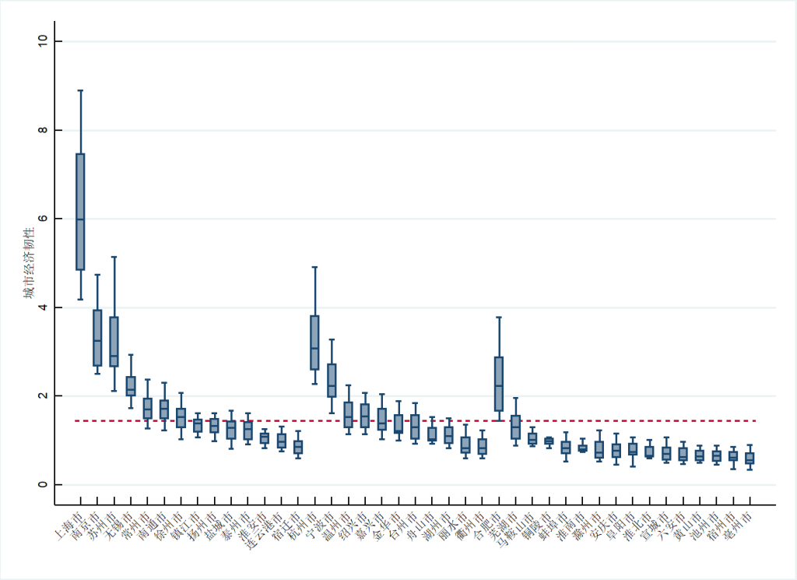This screenshot has width=797, height=580.
Task: Select the x-axis label 绍兴市
Action: [354, 526]
